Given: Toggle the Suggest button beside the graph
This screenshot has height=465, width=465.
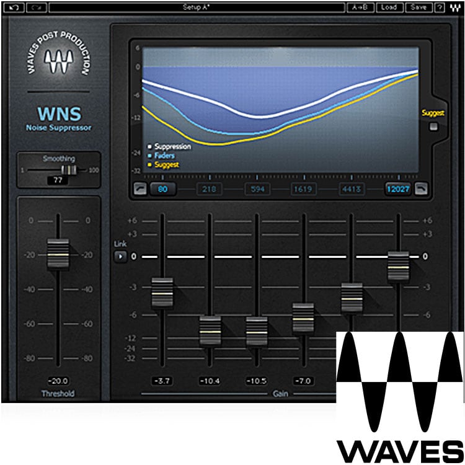Looking at the screenshot, I should click(x=433, y=126).
